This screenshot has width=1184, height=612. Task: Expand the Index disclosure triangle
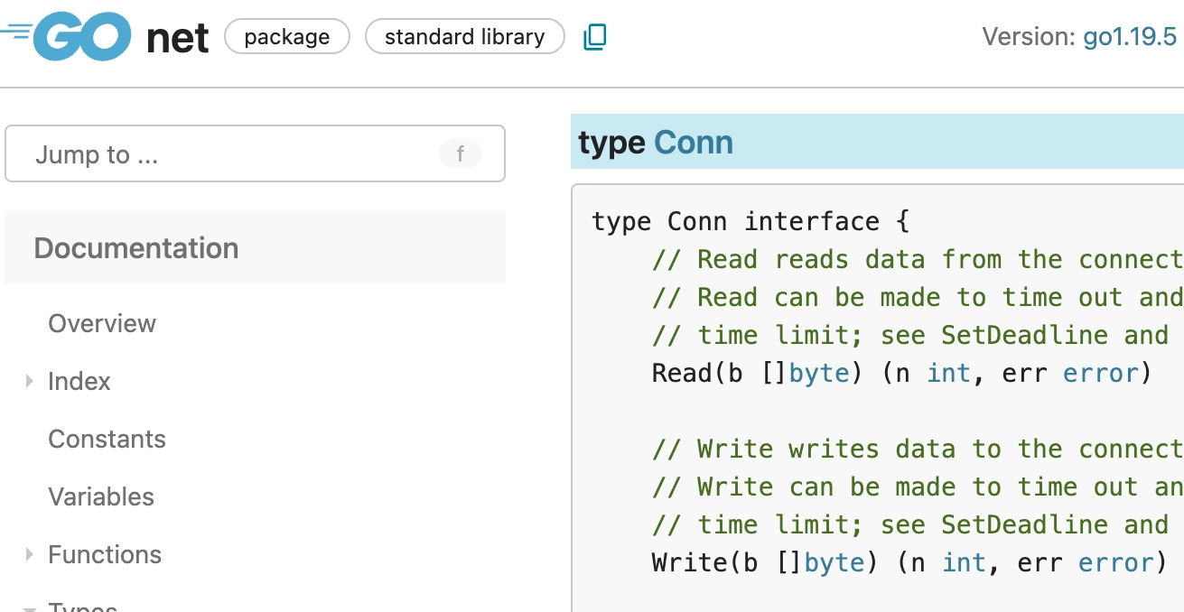pyautogui.click(x=30, y=381)
